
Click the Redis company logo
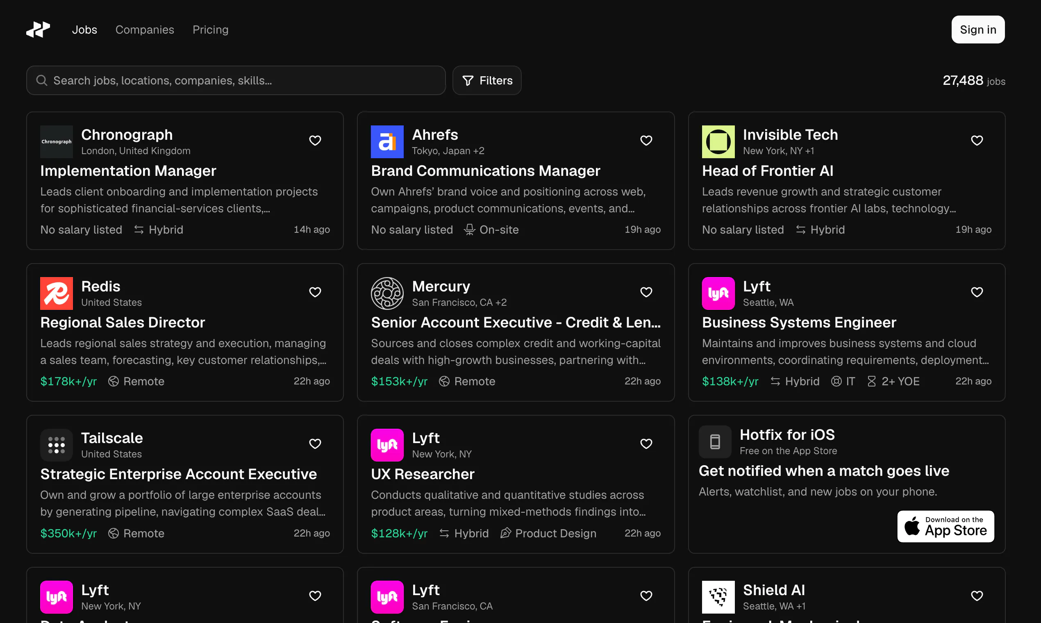(x=57, y=293)
